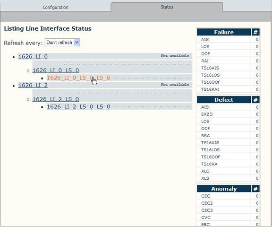Click the Defect table header
This screenshot has height=227, width=272.
tap(224, 100)
